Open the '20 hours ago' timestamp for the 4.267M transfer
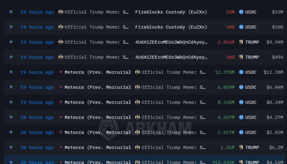Image resolution: width=287 pixels, height=164 pixels. [37, 117]
